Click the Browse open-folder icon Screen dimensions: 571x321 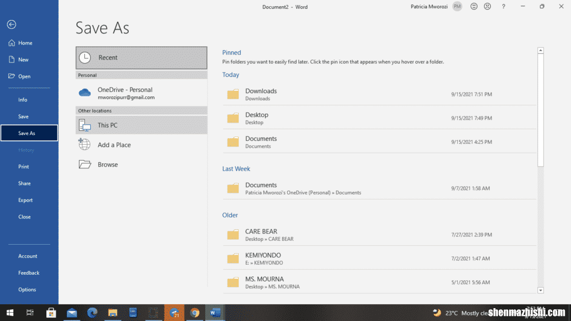(x=85, y=164)
